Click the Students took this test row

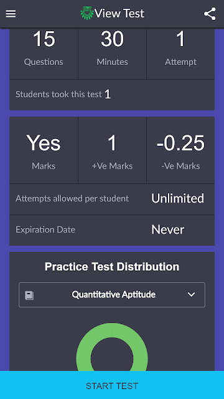pos(112,95)
